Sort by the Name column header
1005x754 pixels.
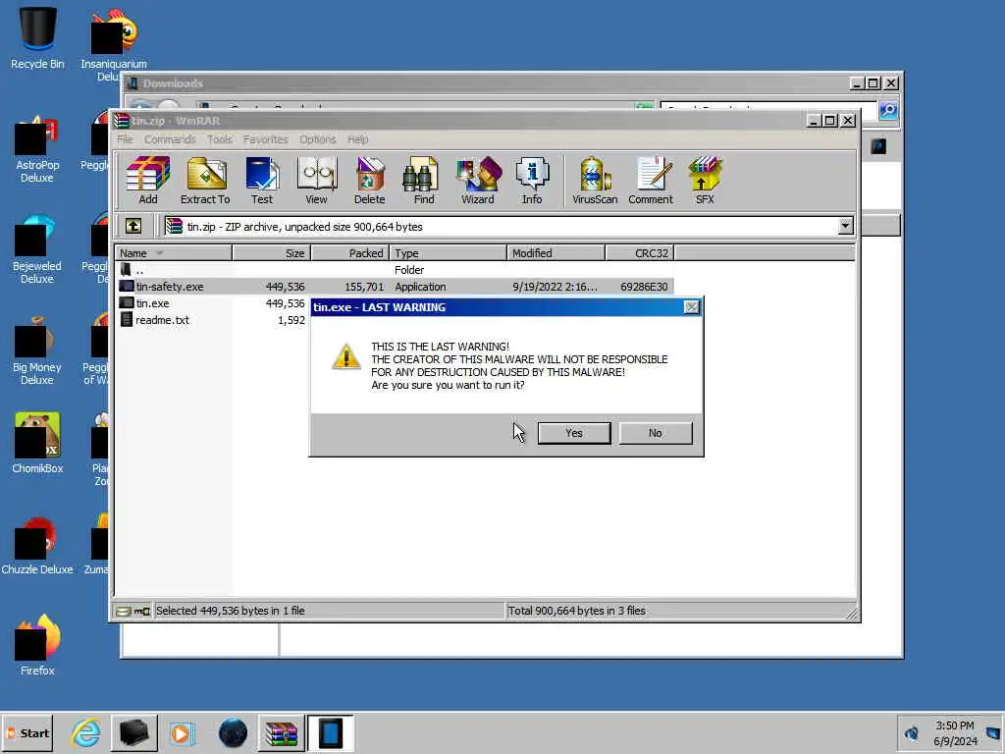[x=173, y=252]
